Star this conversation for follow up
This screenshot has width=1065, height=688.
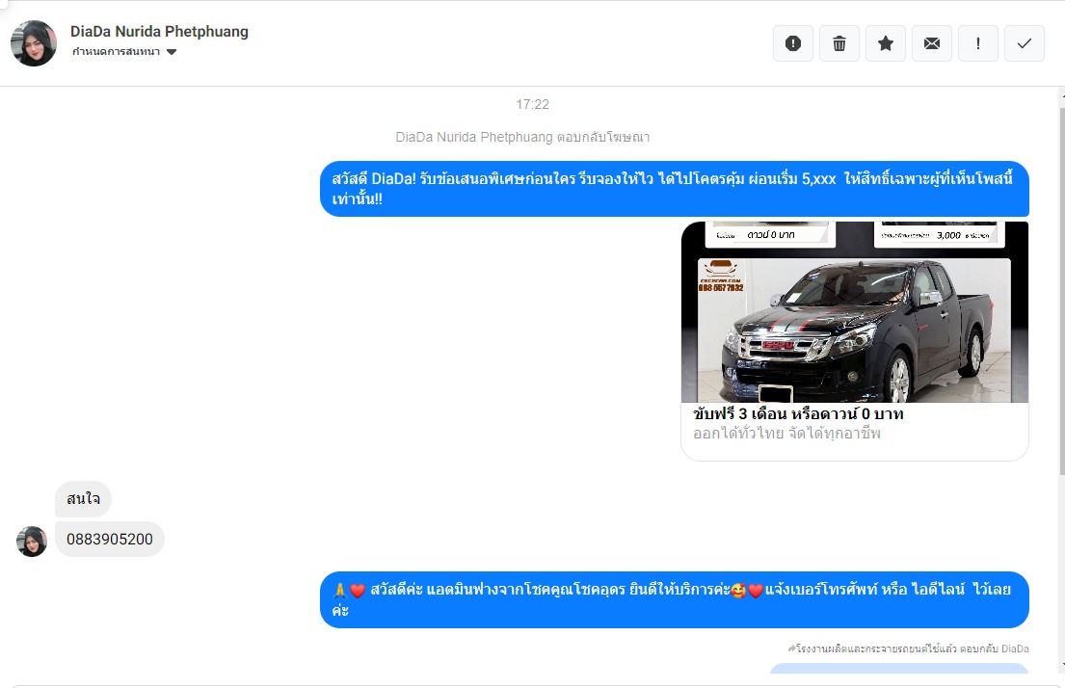pos(885,43)
